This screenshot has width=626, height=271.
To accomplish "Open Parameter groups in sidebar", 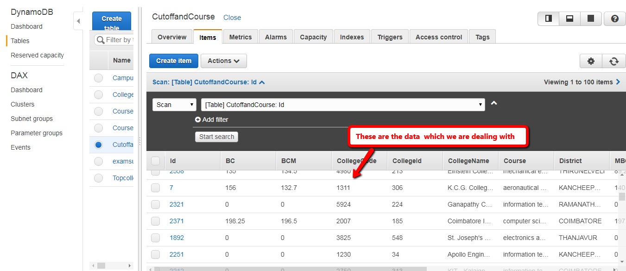I will point(37,133).
